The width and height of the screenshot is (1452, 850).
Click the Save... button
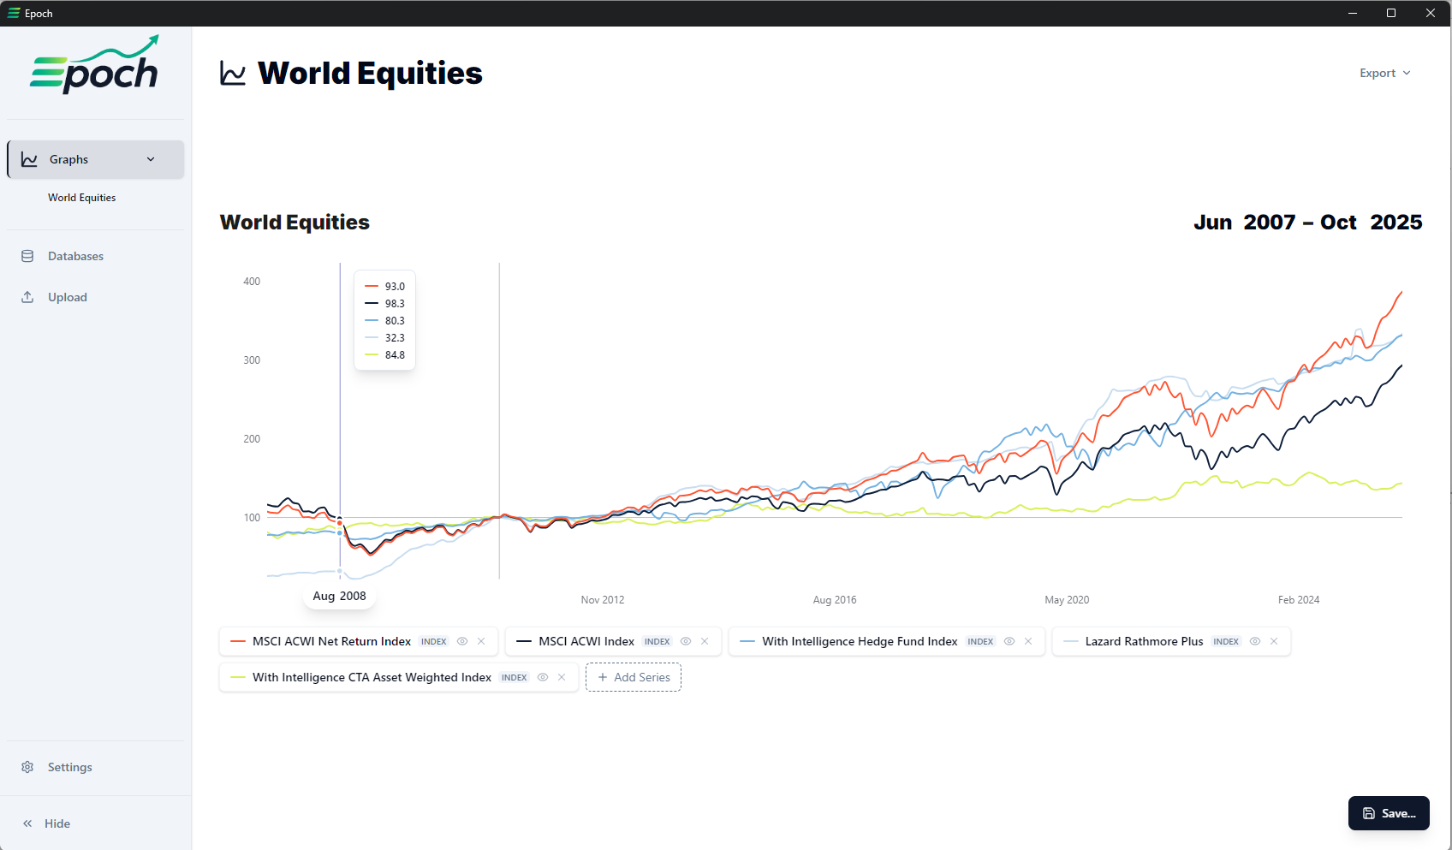pos(1389,813)
